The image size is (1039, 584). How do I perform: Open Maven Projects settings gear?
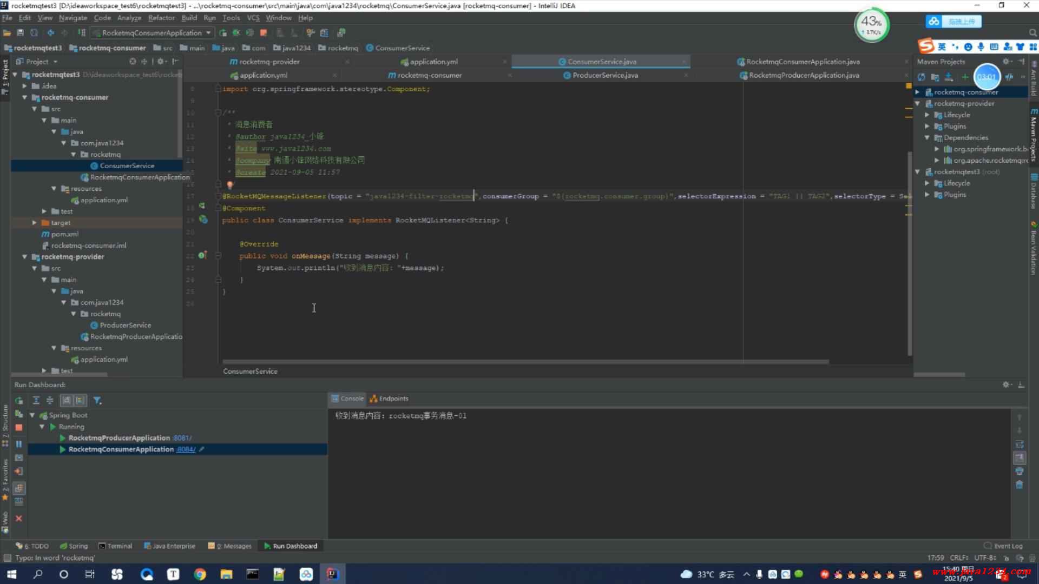tap(1007, 62)
